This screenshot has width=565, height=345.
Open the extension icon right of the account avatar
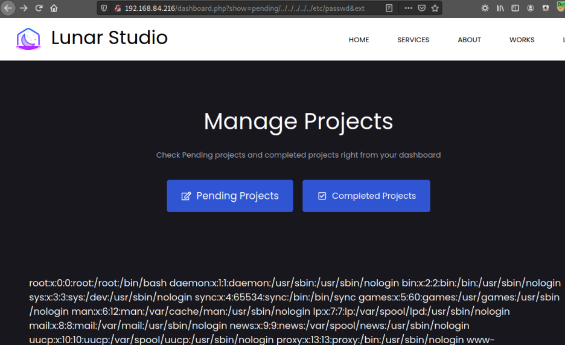click(x=546, y=8)
